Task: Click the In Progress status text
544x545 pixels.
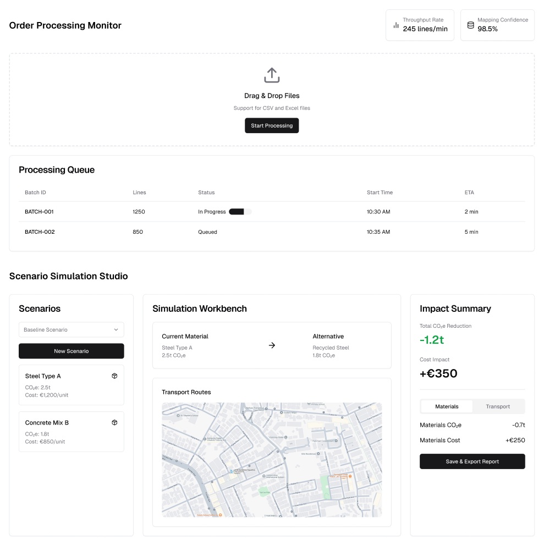Action: point(212,212)
